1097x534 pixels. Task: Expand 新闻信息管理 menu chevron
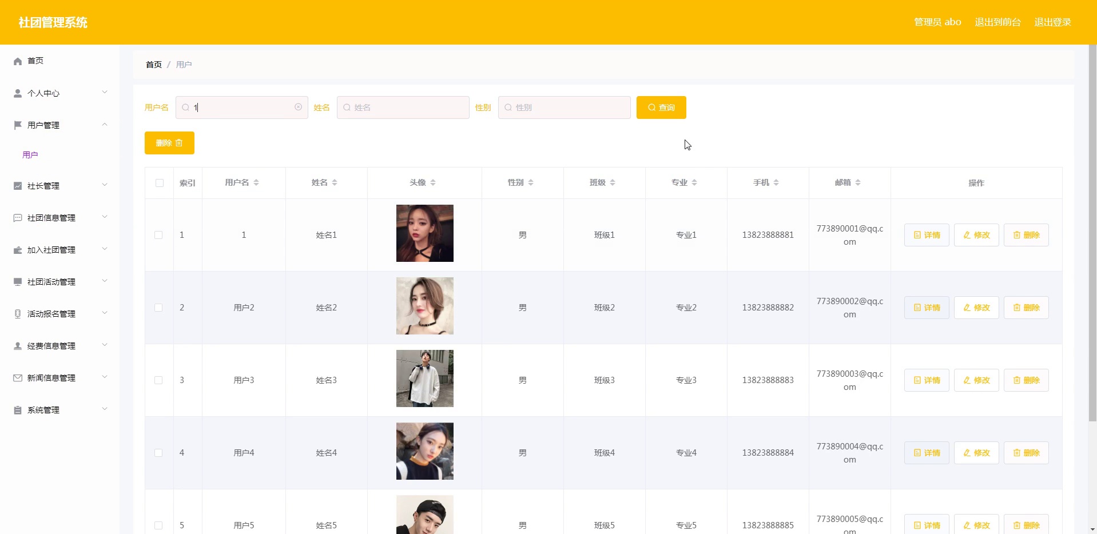(105, 377)
